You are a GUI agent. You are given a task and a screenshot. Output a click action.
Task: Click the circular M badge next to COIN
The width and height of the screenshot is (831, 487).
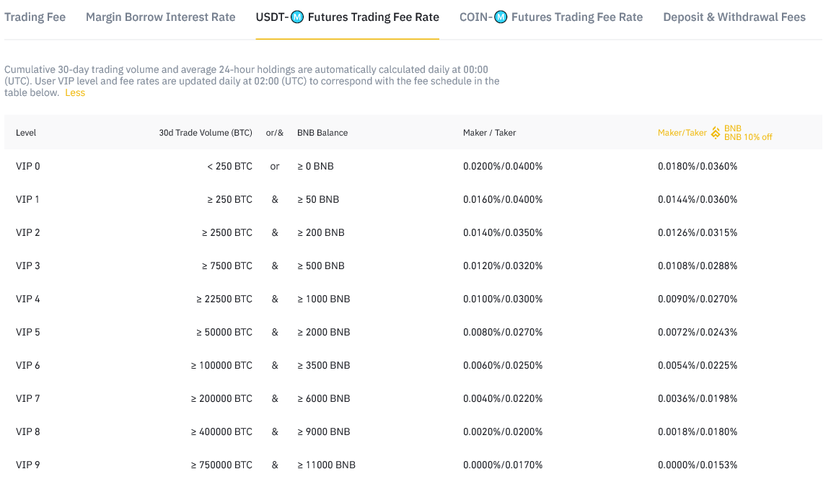[500, 17]
